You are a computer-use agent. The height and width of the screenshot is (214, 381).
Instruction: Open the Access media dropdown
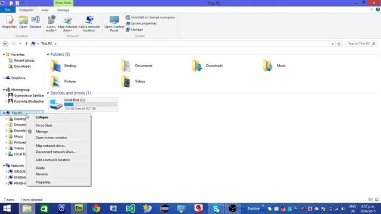51,24
